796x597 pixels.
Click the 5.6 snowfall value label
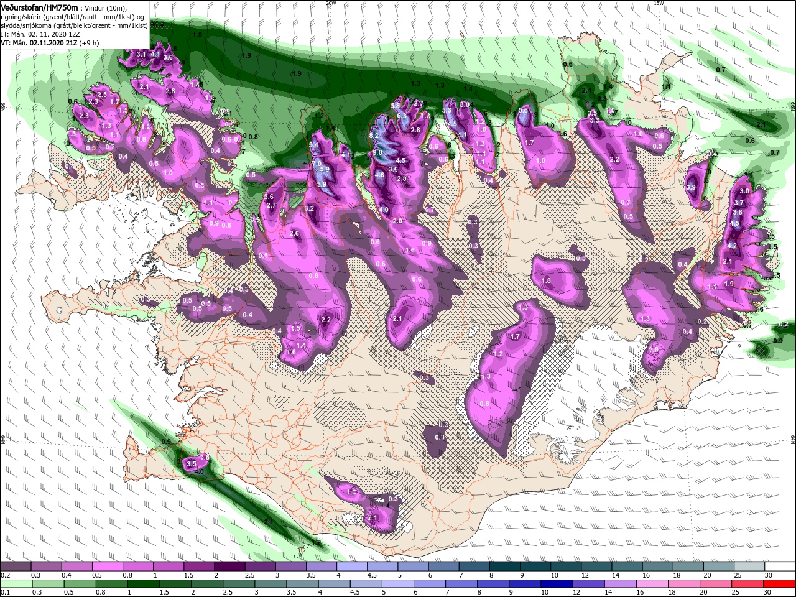(x=524, y=111)
